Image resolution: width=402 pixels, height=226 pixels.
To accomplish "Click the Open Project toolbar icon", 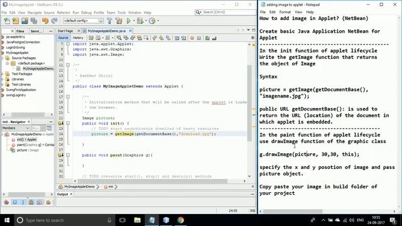I will (x=24, y=21).
